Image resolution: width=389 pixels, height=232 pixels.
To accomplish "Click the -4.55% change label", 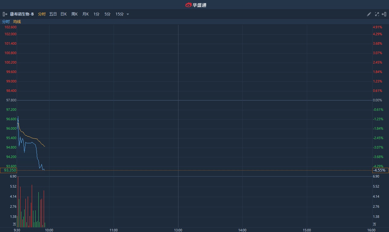I will [x=380, y=170].
